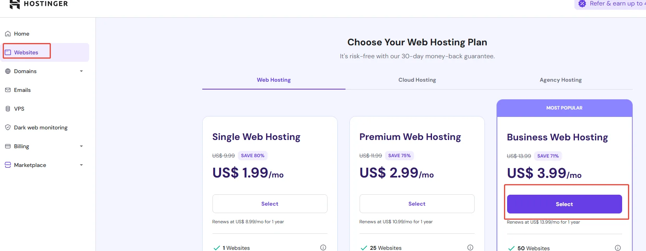646x251 pixels.
Task: Select the Single Web Hosting plan
Action: pos(270,204)
